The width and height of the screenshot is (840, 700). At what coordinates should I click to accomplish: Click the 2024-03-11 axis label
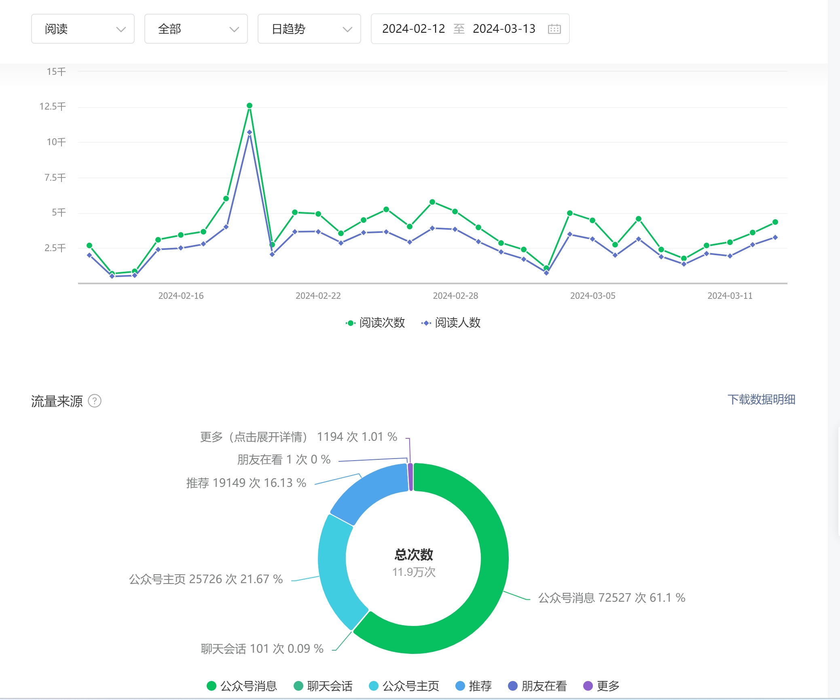730,296
